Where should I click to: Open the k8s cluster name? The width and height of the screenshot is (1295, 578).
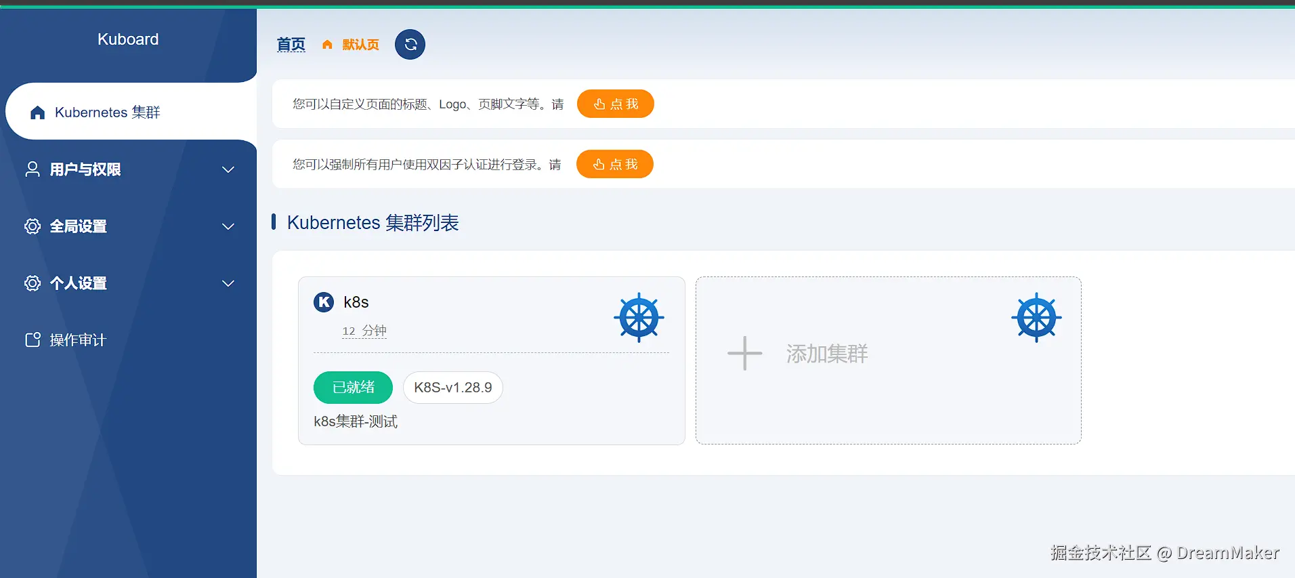(356, 302)
